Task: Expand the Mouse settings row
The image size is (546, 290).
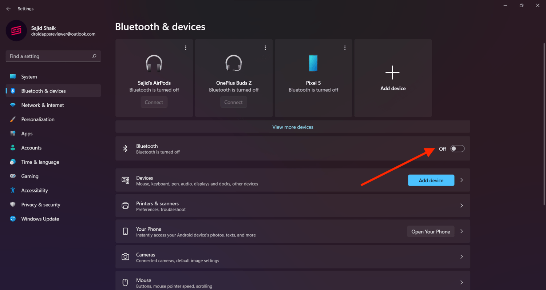Action: tap(461, 282)
